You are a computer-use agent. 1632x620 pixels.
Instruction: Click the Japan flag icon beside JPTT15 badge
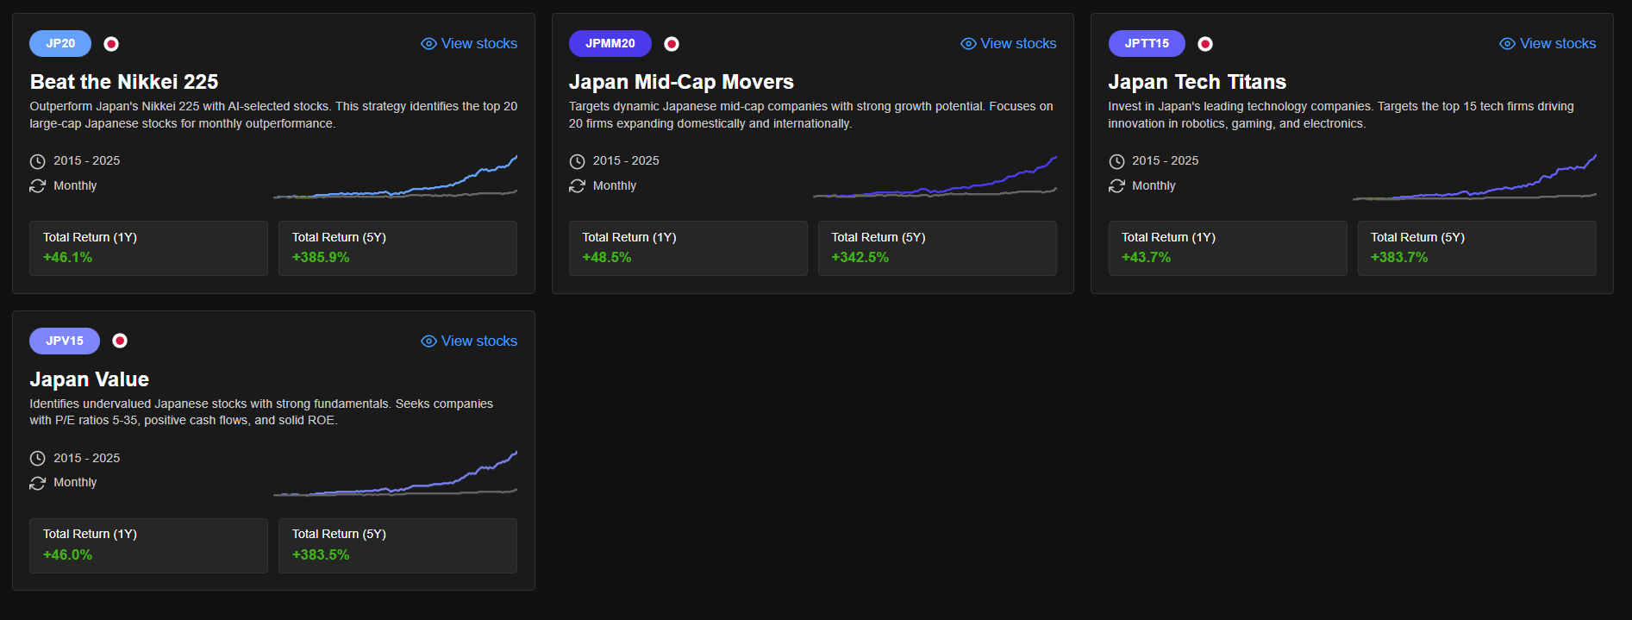pos(1205,44)
